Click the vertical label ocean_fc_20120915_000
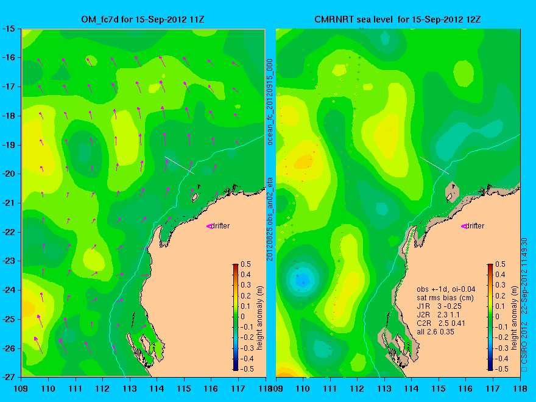536x402 pixels. pyautogui.click(x=270, y=102)
